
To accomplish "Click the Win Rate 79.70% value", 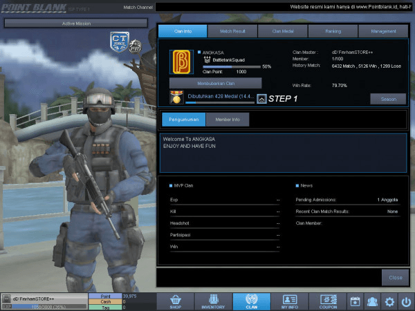I will click(x=340, y=86).
